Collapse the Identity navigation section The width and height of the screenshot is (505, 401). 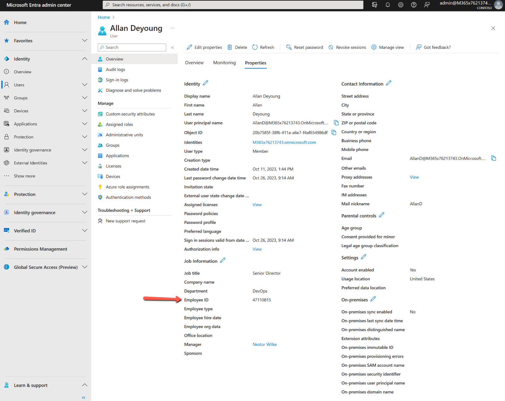pyautogui.click(x=85, y=59)
